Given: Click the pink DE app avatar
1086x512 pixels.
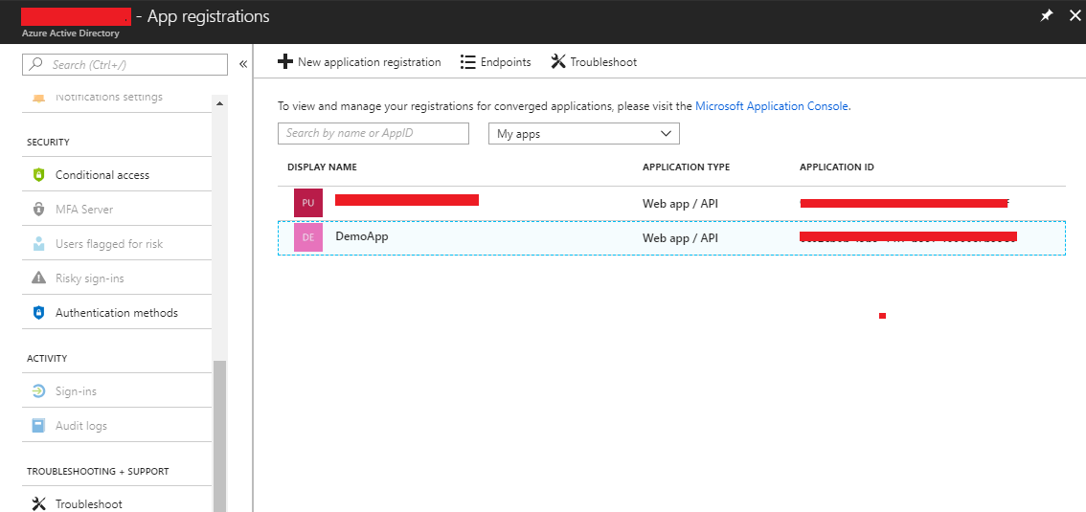Looking at the screenshot, I should coord(308,237).
